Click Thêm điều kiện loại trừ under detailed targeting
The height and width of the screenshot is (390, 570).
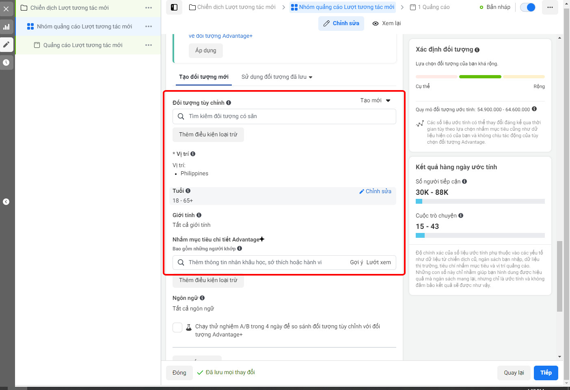tap(208, 280)
